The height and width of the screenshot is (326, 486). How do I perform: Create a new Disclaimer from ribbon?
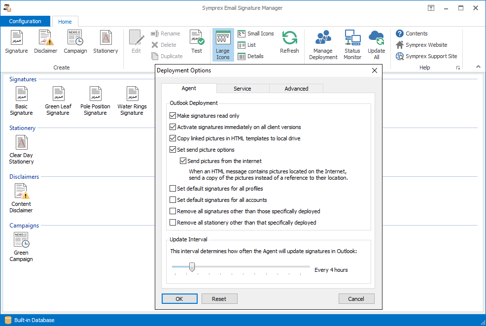coord(45,42)
